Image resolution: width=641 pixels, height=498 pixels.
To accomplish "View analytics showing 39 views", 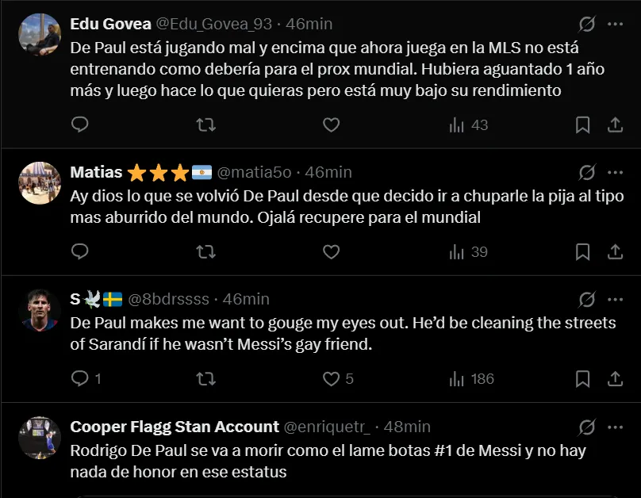I will click(x=468, y=251).
